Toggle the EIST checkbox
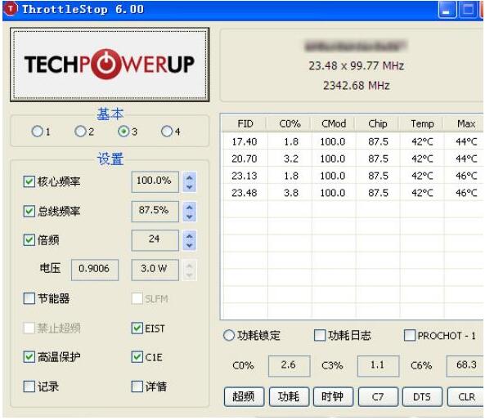The height and width of the screenshot is (420, 485). (x=137, y=328)
